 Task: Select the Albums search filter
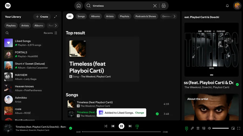point(95,16)
